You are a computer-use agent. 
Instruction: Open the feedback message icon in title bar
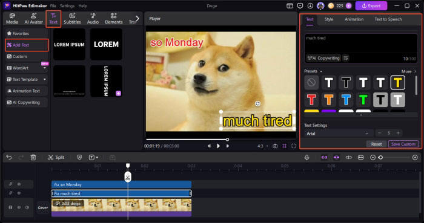pos(300,5)
